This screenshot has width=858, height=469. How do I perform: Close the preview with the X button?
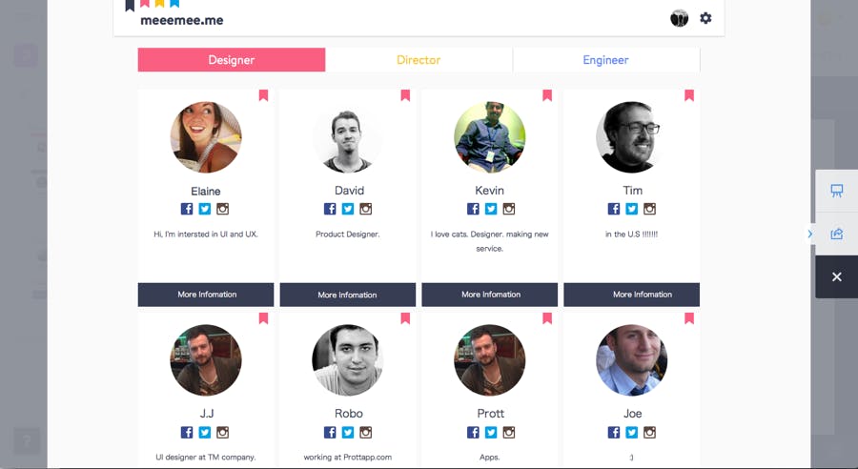click(837, 276)
